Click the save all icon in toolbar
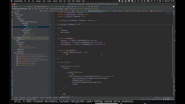The width and height of the screenshot is (185, 104). point(15,6)
